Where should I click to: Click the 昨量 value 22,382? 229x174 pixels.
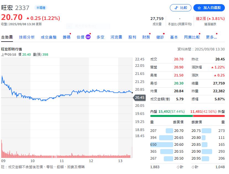(x=219, y=91)
